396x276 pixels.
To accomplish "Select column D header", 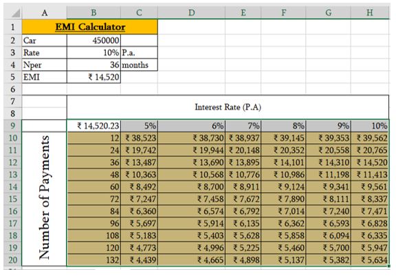I will point(191,12).
